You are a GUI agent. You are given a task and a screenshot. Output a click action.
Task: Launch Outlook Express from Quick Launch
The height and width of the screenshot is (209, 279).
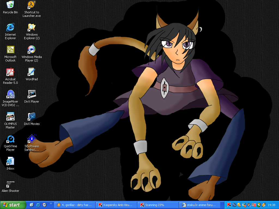coord(32,205)
